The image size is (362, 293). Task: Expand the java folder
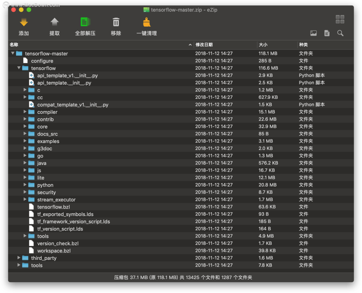click(x=25, y=163)
